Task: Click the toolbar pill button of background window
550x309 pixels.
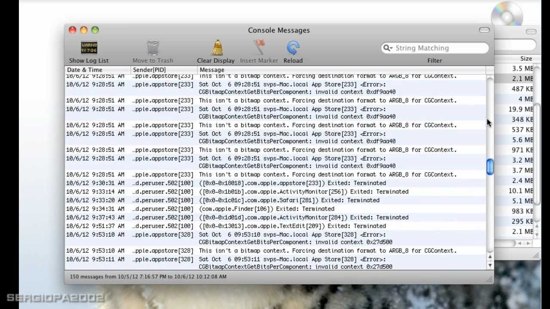Action: pyautogui.click(x=531, y=32)
